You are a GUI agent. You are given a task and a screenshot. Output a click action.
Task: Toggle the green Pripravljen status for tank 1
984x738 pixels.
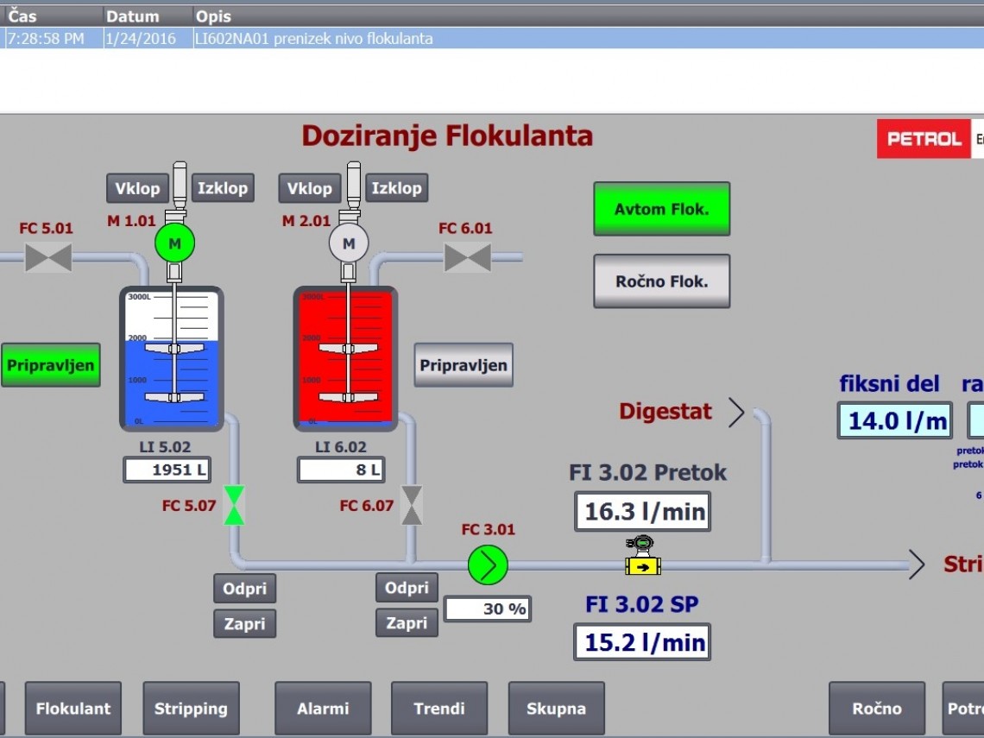coord(50,365)
